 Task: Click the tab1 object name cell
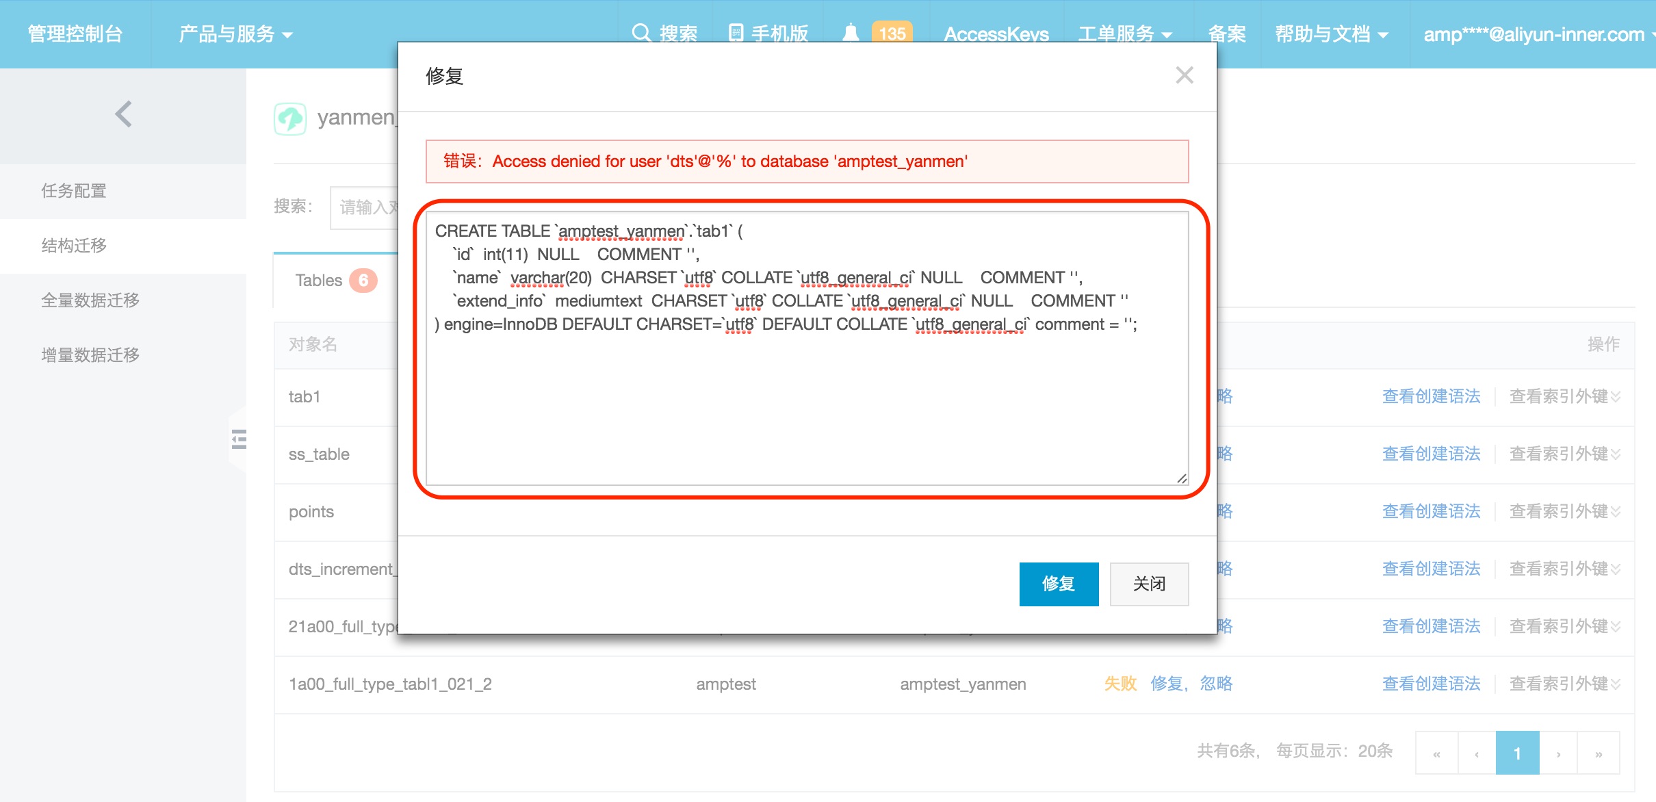(305, 397)
